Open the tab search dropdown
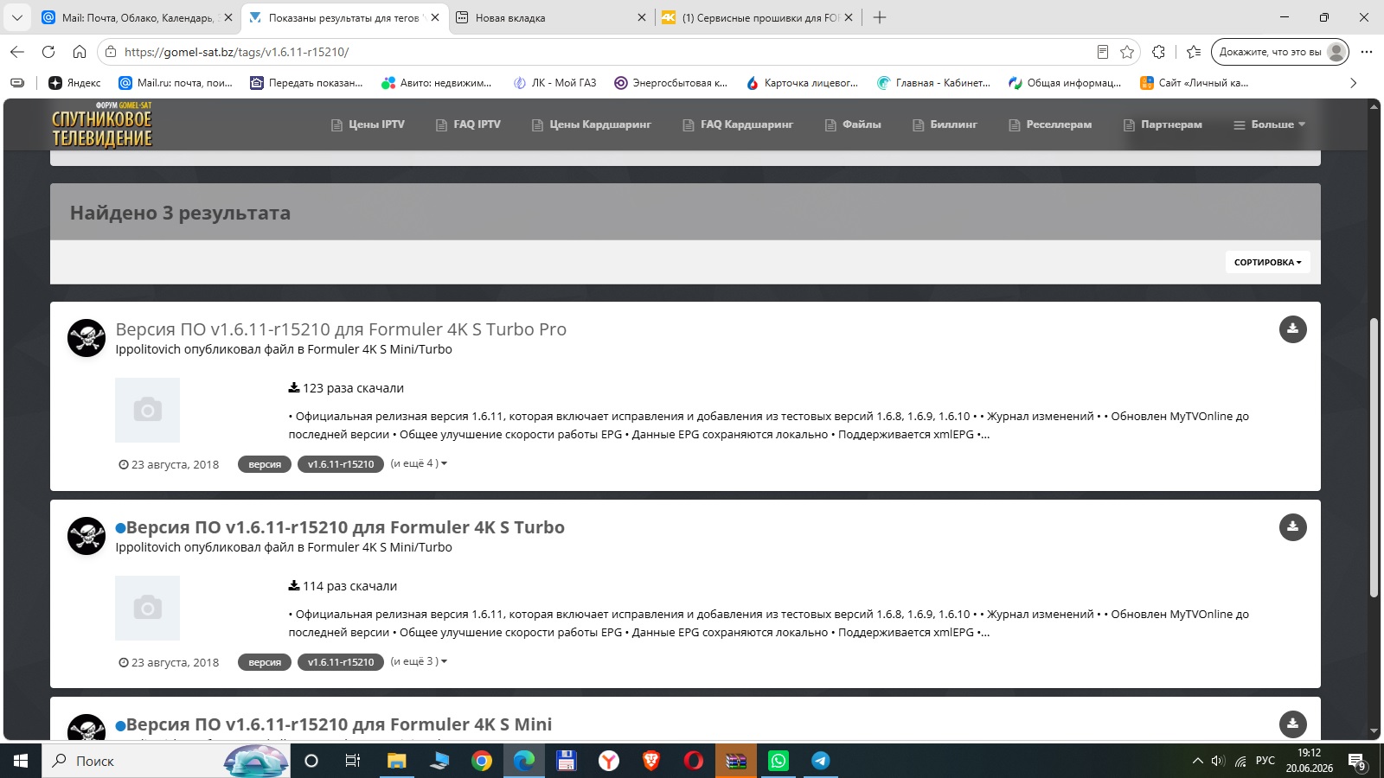This screenshot has height=778, width=1384. 17,17
